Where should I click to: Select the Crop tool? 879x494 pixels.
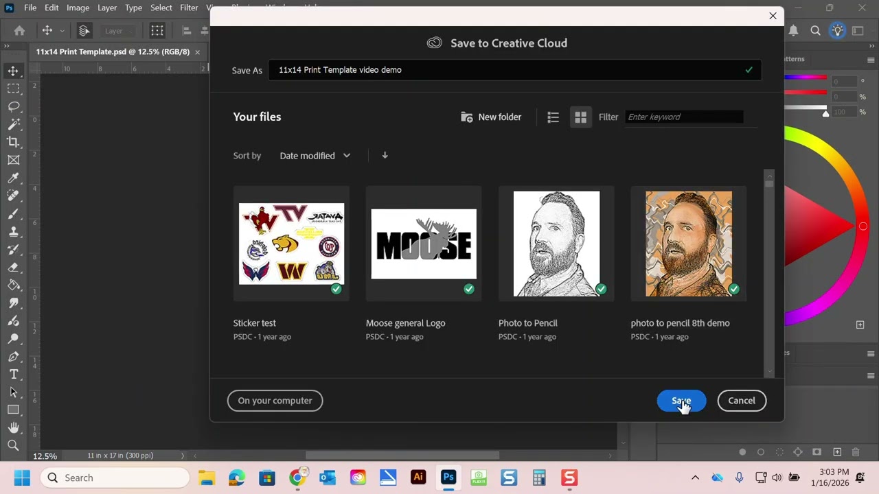pos(13,142)
